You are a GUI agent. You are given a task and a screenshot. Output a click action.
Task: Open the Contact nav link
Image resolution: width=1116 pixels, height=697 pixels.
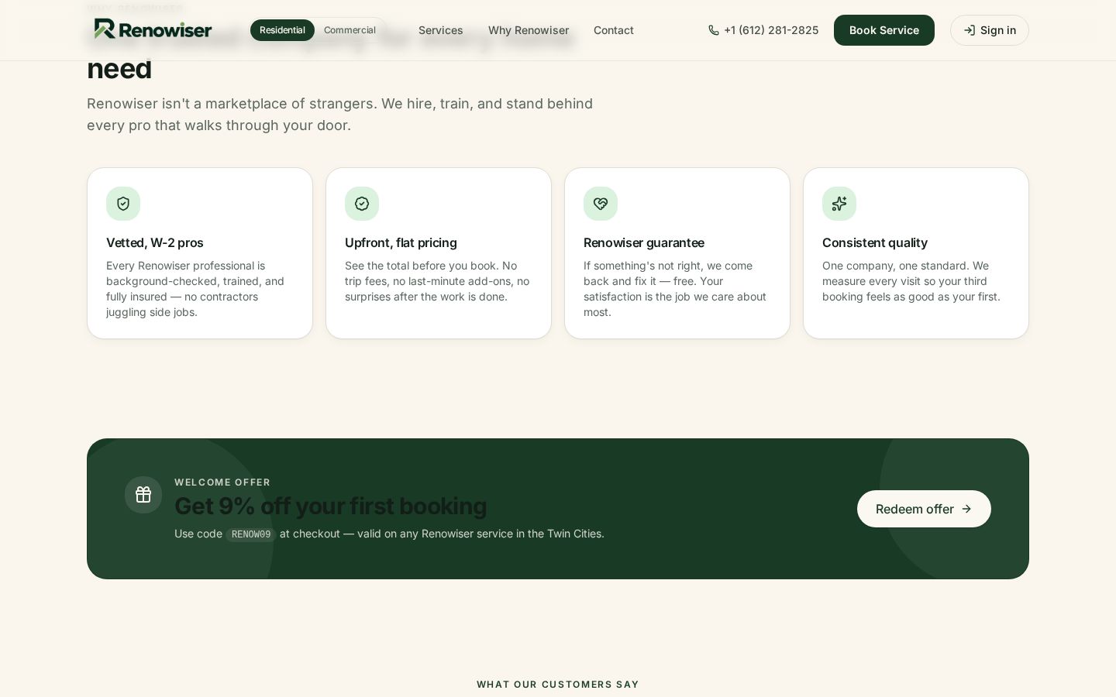coord(614,30)
